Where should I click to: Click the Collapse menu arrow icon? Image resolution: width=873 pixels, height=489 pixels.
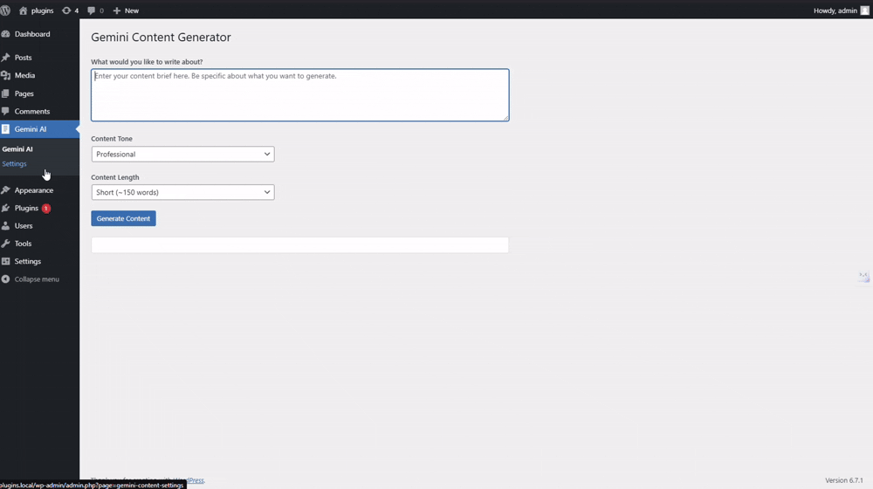[5, 279]
